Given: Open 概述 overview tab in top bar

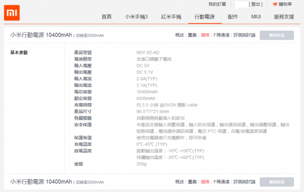Looking at the screenshot, I should coord(180,35).
